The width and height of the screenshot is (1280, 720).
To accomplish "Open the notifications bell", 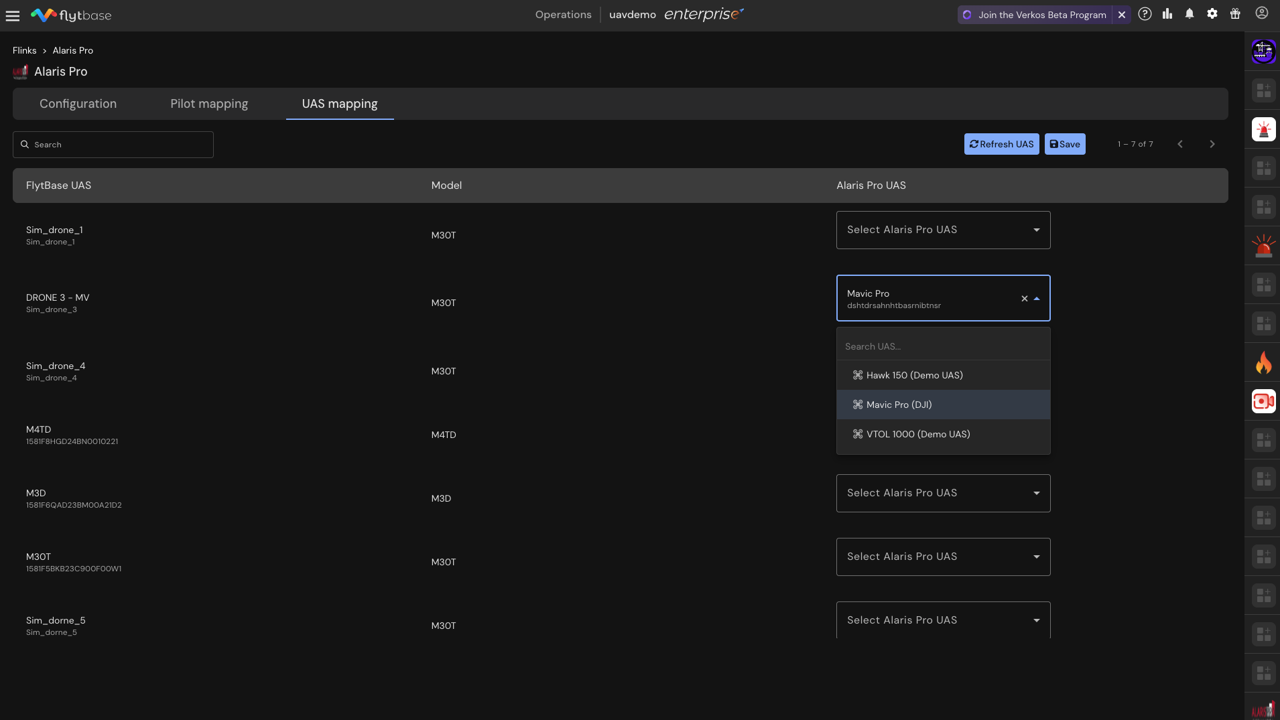I will coord(1190,14).
